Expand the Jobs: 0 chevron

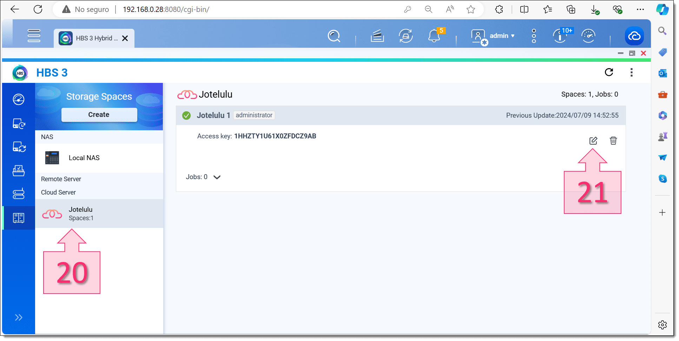point(217,177)
